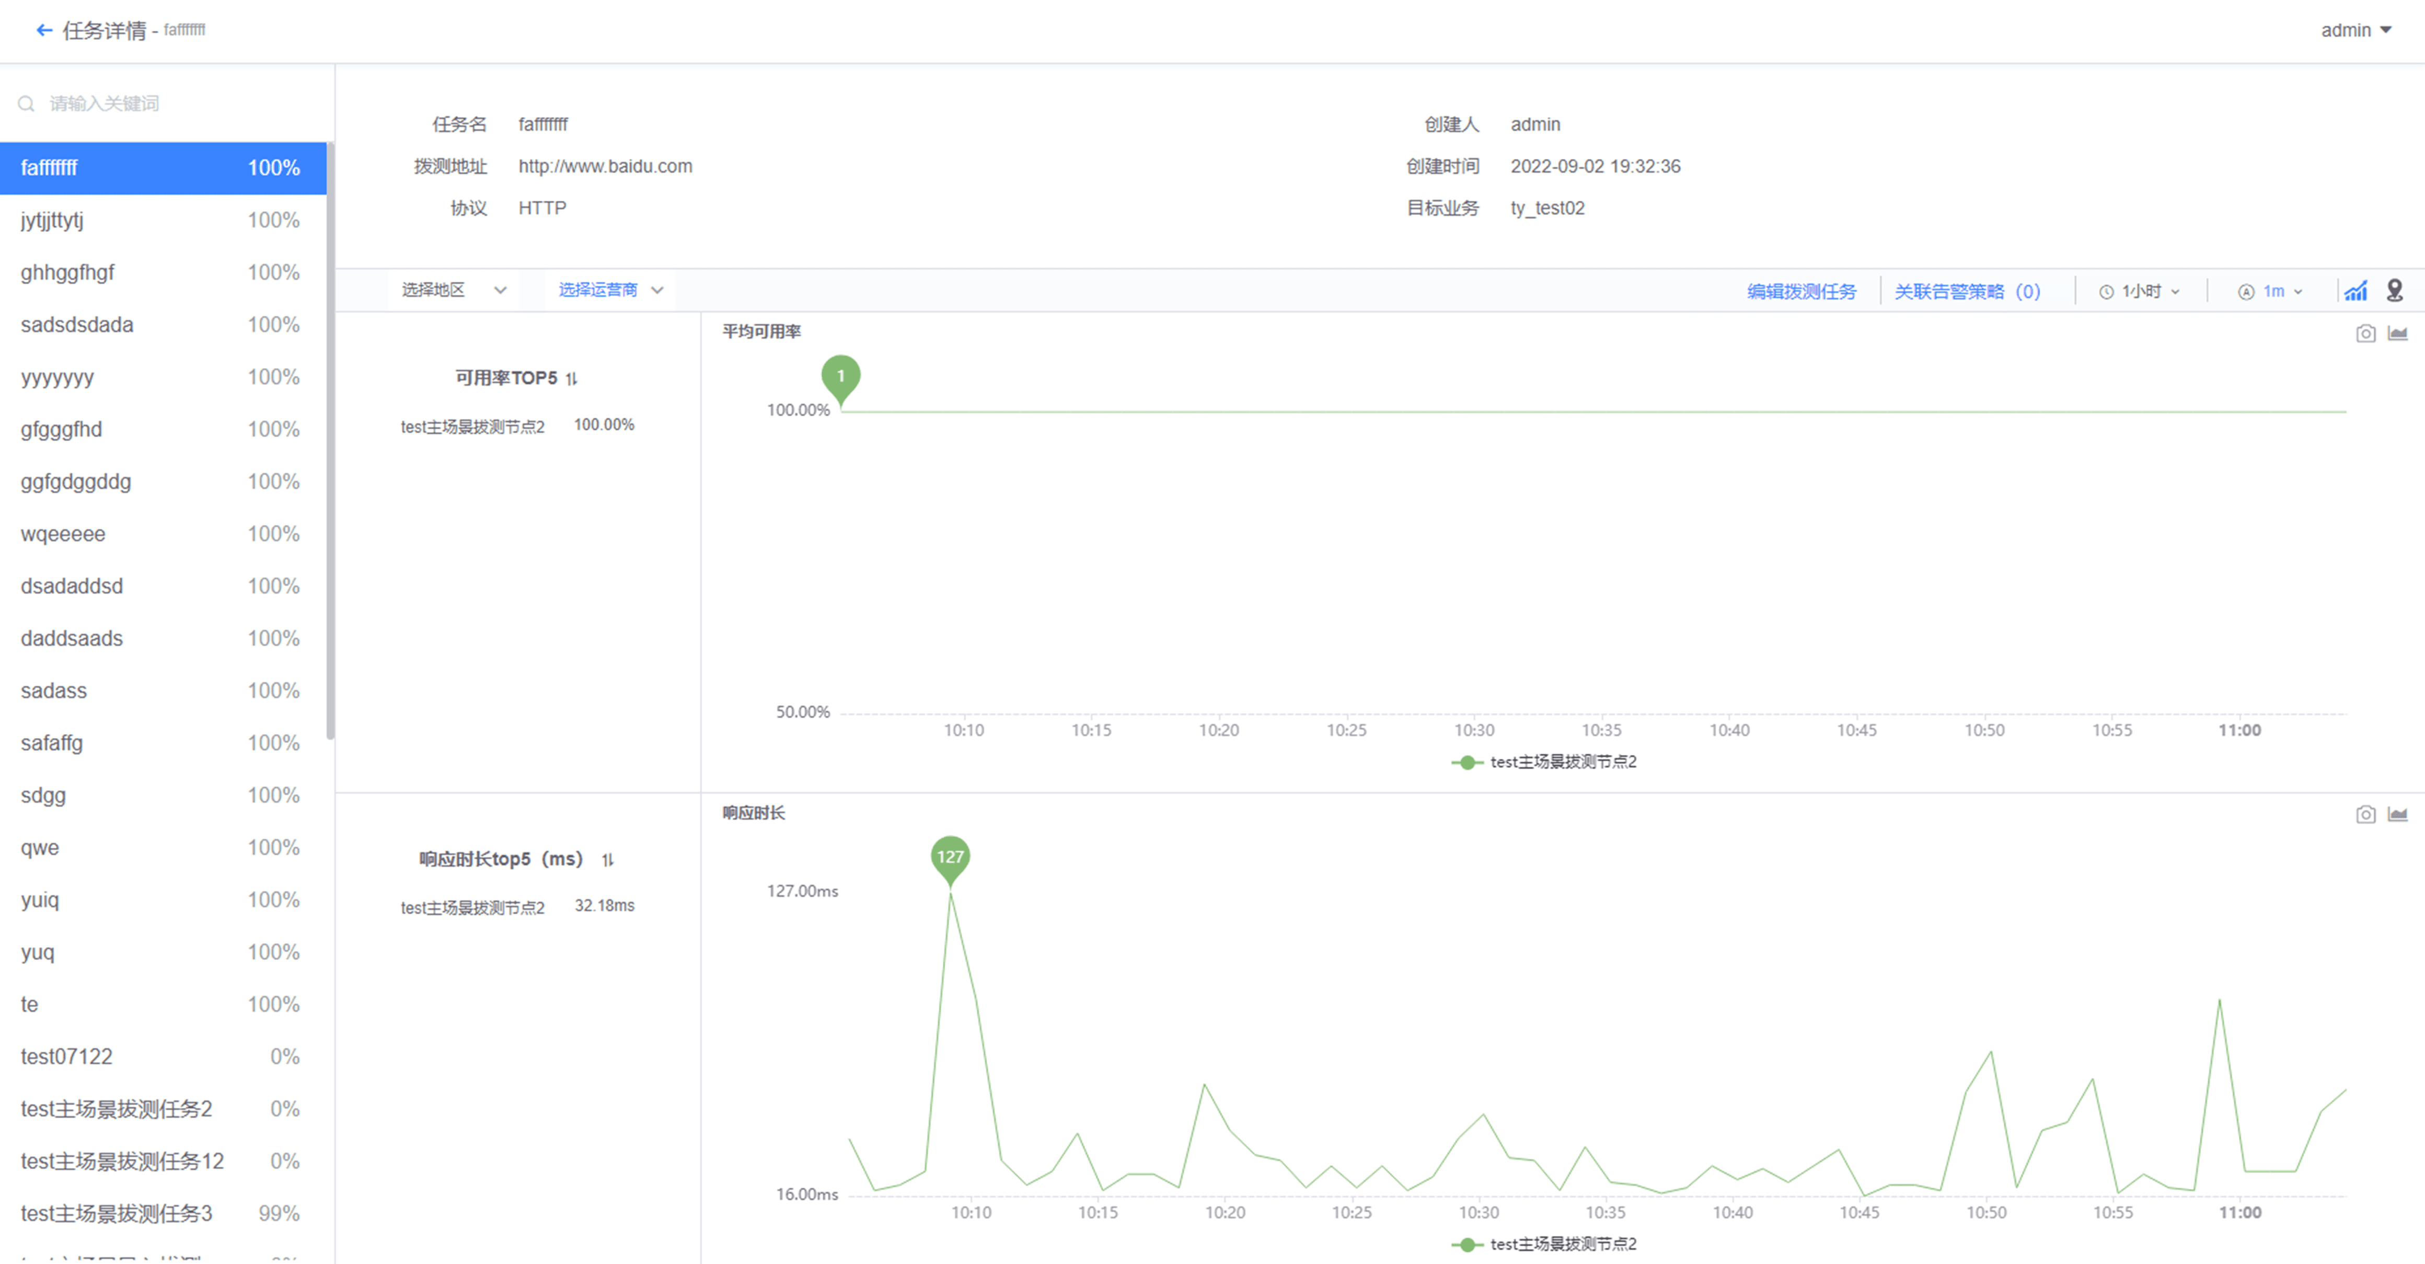Select task sdgg in the list
The image size is (2425, 1264).
(163, 796)
